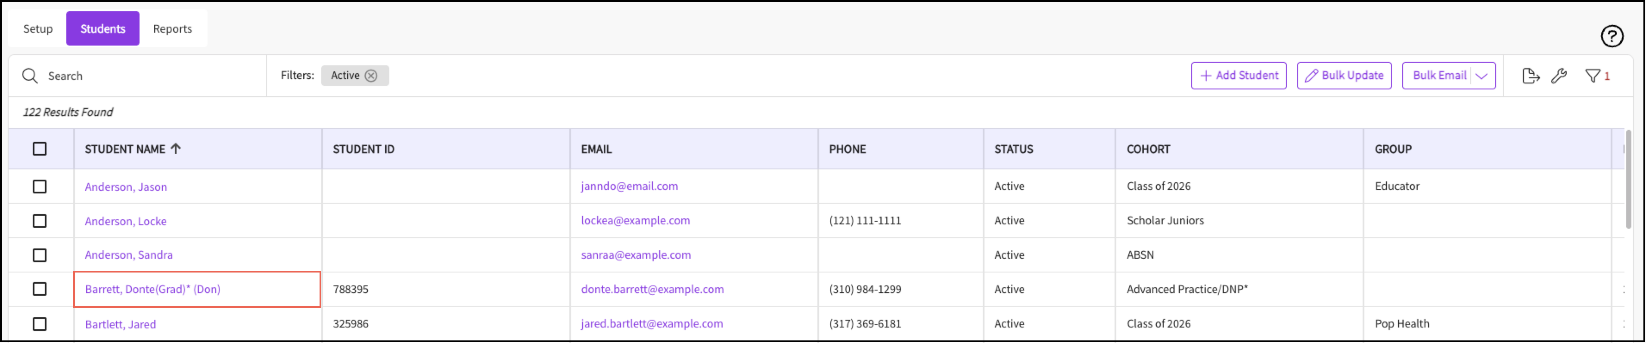Open the wrench settings icon
1646x343 pixels.
1559,76
